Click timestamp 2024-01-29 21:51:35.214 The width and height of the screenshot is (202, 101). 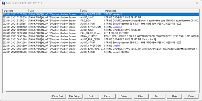(15, 21)
